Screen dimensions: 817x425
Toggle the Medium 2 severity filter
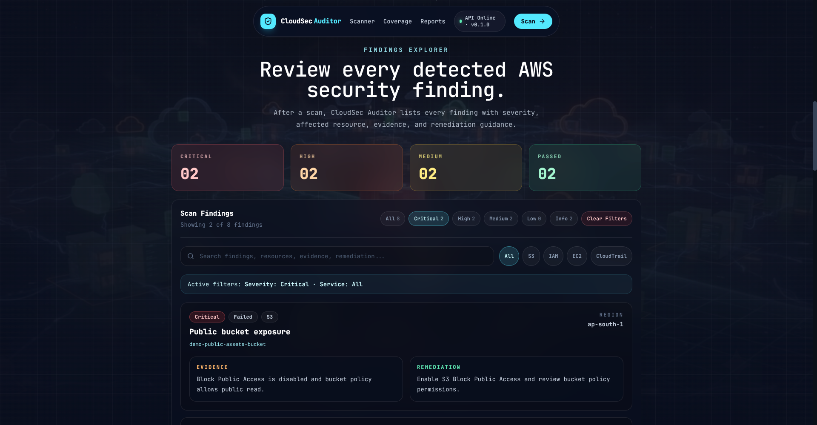click(501, 219)
